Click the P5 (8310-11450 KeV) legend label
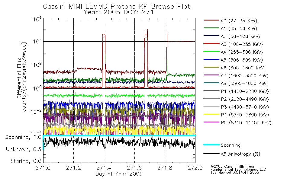 point(246,123)
